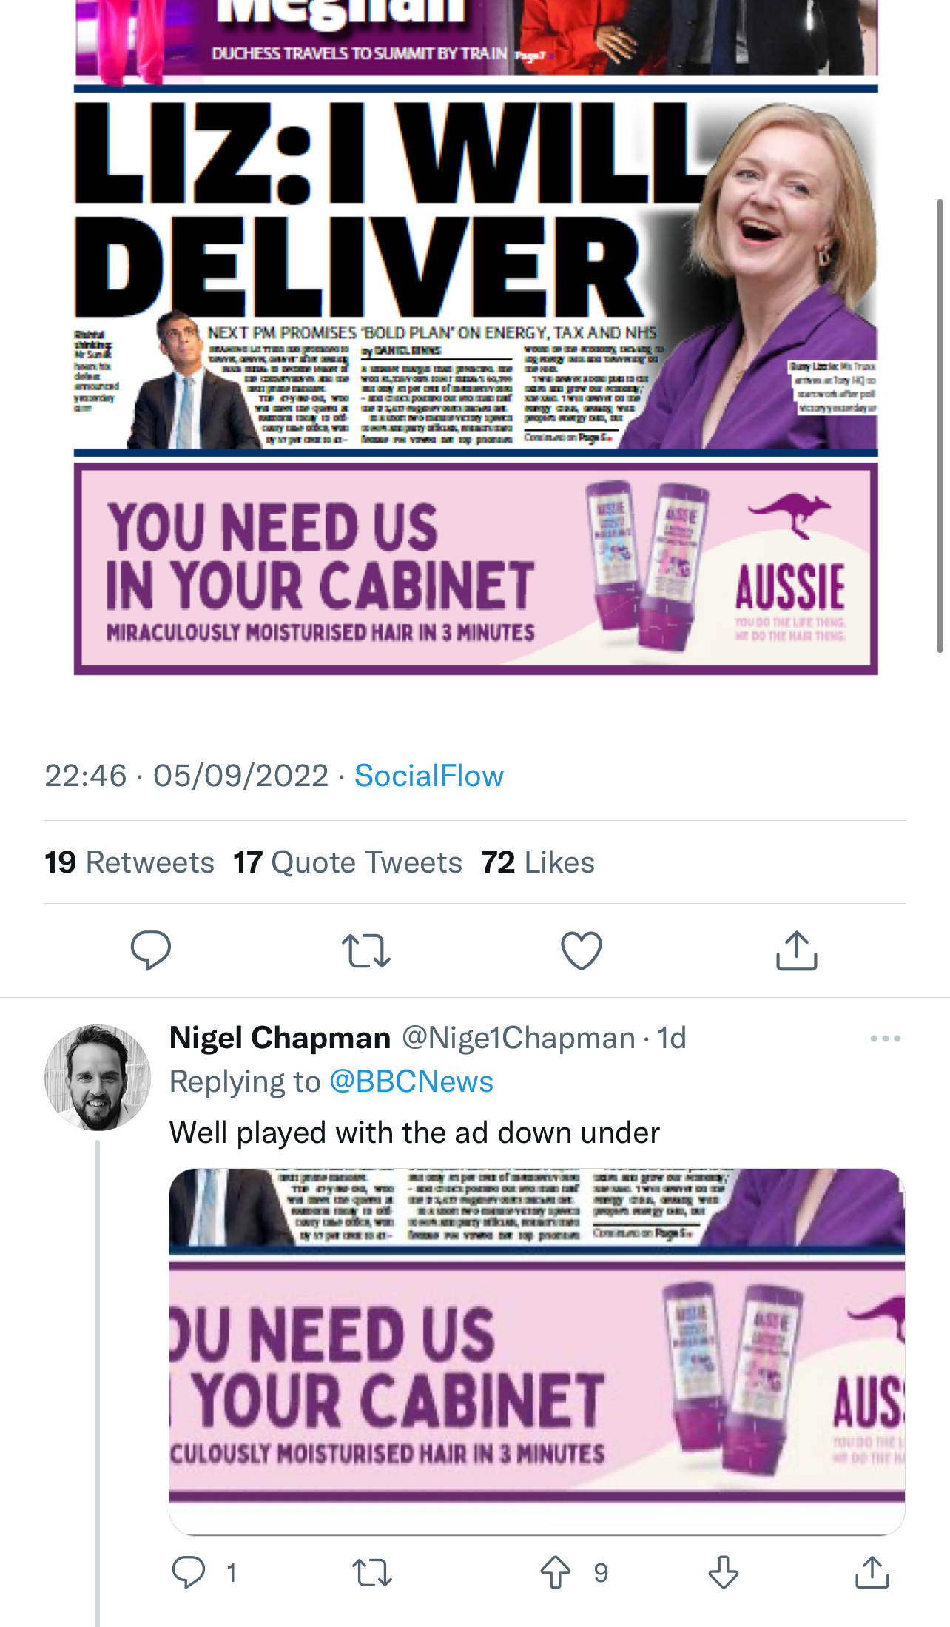This screenshot has width=950, height=1627.
Task: Downvote Nigel Chapman's reply
Action: [x=723, y=1572]
